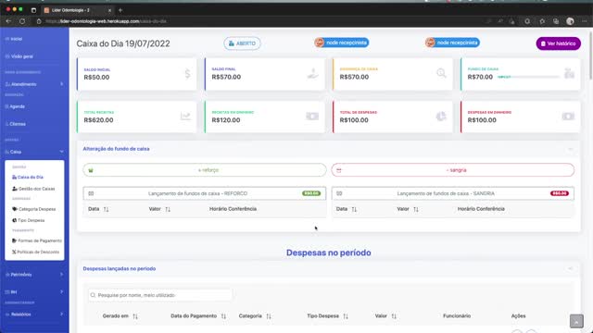Click the page vertical scrollbar

click(590, 55)
